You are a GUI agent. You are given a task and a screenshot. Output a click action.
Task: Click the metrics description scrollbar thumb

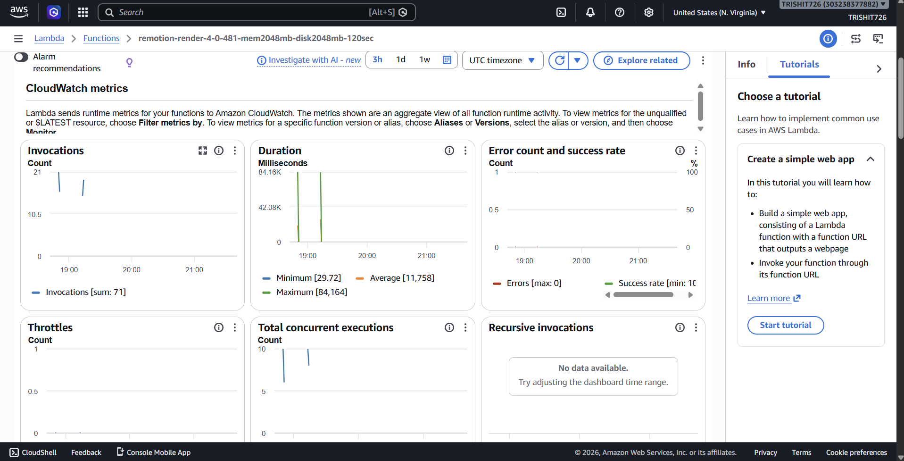click(700, 106)
